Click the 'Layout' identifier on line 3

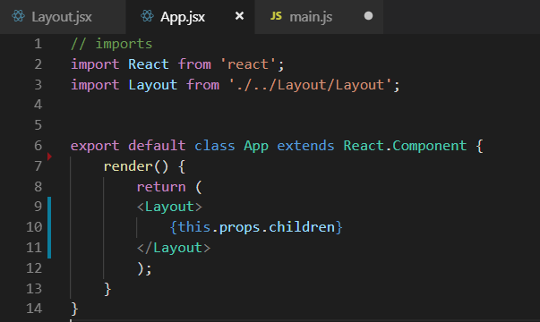[152, 85]
